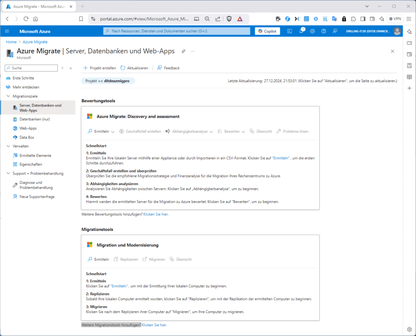This screenshot has height=336, width=416.
Task: Open the browser extensions puzzle icon
Action: (353, 19)
